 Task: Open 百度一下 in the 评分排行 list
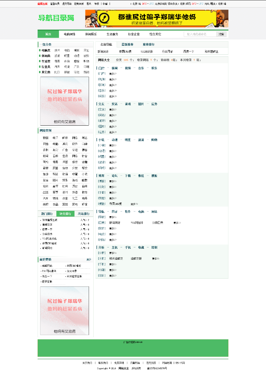click(47, 229)
